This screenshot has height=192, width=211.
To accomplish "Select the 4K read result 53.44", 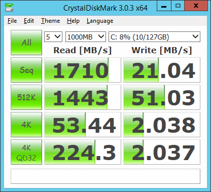I will point(83,125).
